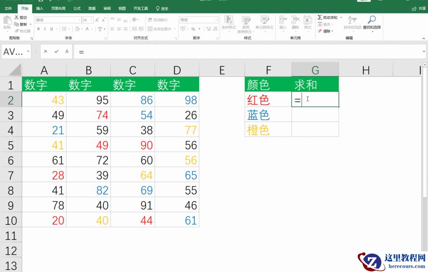Open the Formulas (公式) ribbon tab
428x272 pixels.
(77, 9)
